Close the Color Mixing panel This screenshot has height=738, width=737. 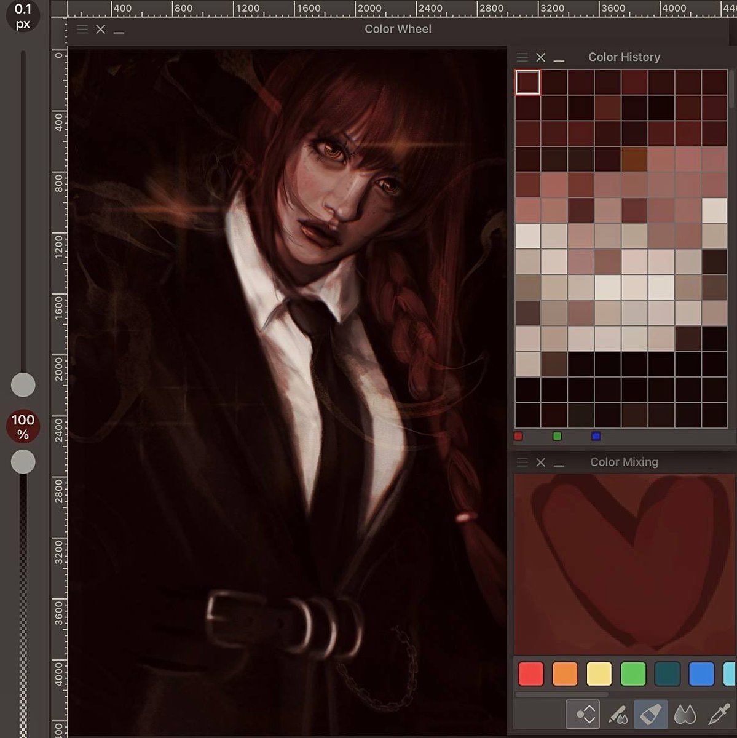[541, 462]
